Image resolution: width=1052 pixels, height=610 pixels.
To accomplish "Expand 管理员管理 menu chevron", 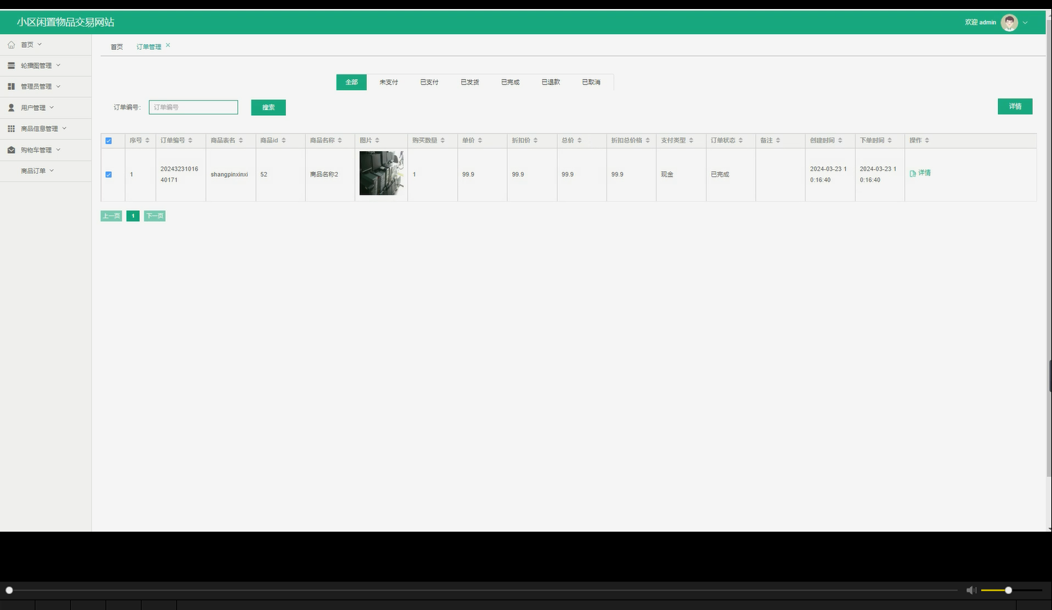I will (58, 87).
